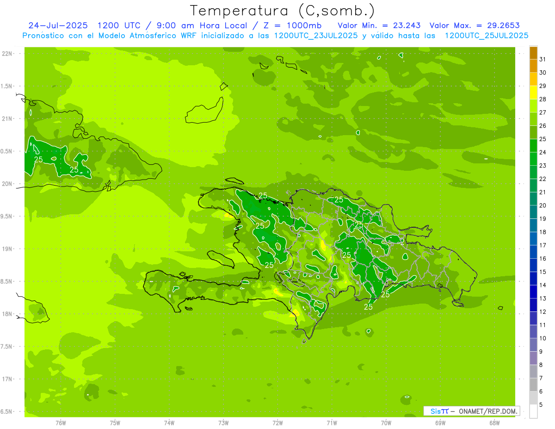Click the latitude label '6.5N'
555x429 pixels.
tap(7, 411)
